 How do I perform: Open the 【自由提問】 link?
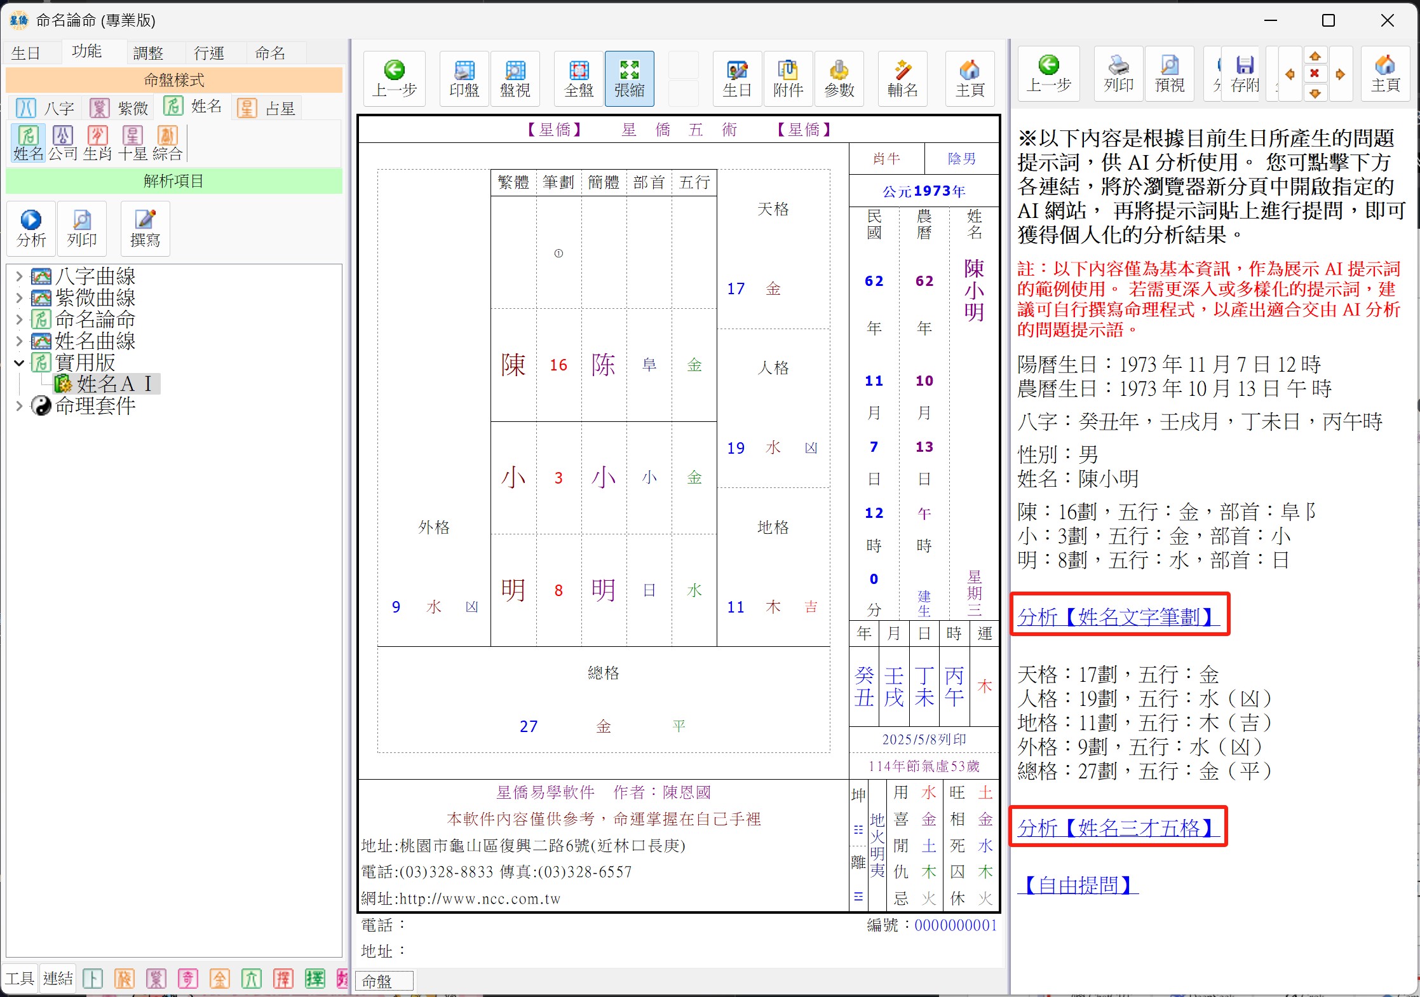click(x=1078, y=885)
